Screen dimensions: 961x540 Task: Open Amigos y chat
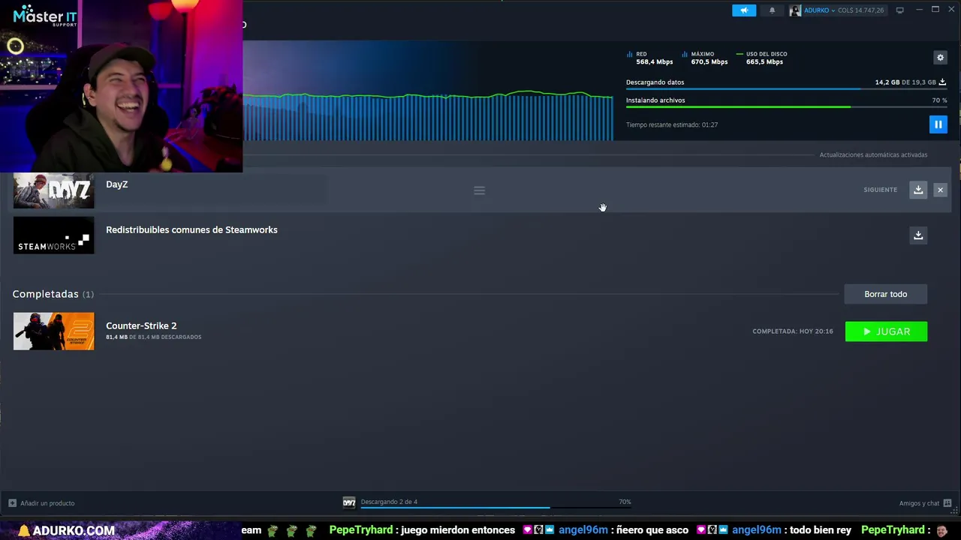[x=919, y=503]
